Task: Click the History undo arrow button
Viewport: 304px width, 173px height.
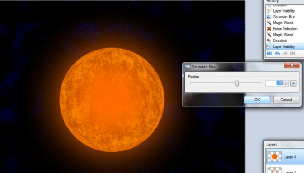Action: pyautogui.click(x=277, y=53)
